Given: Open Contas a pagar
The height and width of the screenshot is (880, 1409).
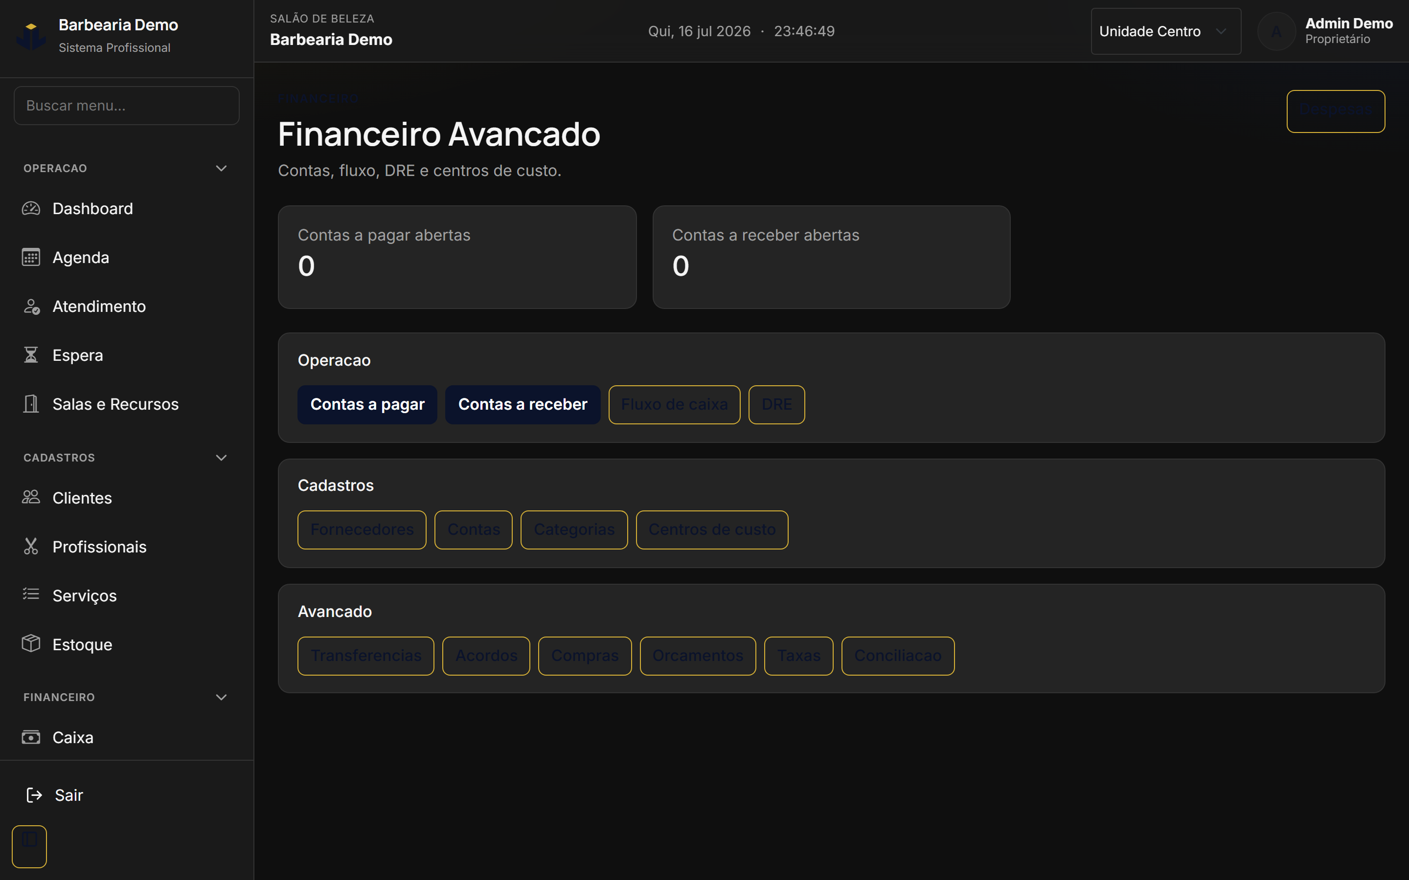Looking at the screenshot, I should tap(367, 404).
